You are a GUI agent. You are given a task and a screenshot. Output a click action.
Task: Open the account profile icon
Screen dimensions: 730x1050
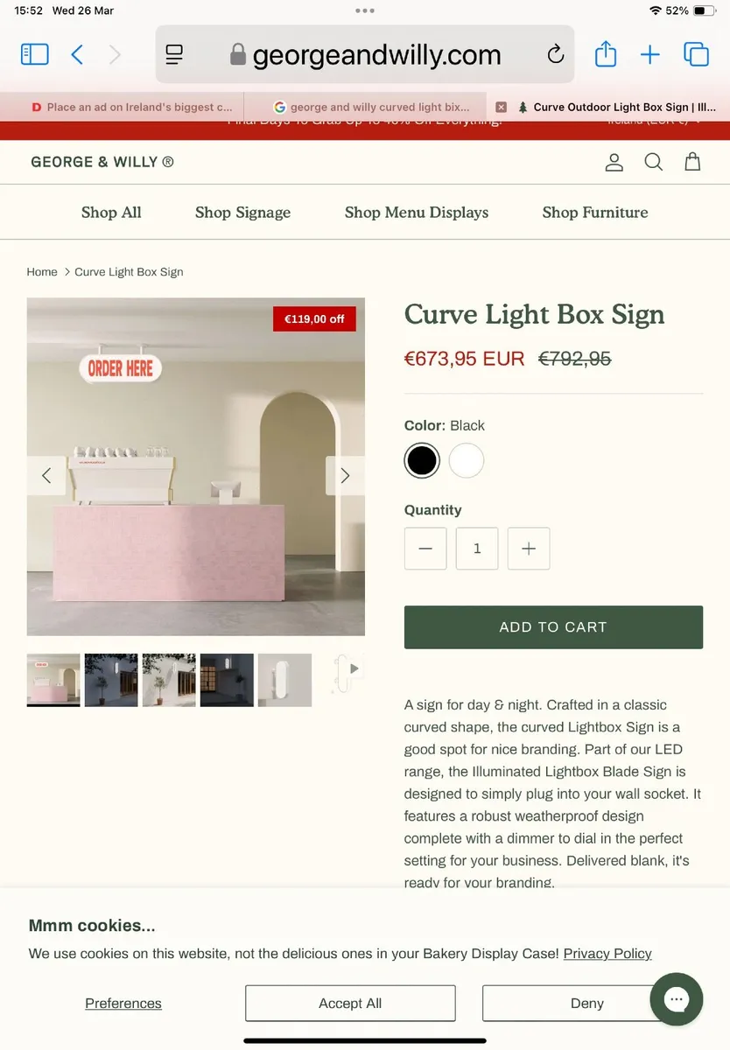pyautogui.click(x=614, y=162)
